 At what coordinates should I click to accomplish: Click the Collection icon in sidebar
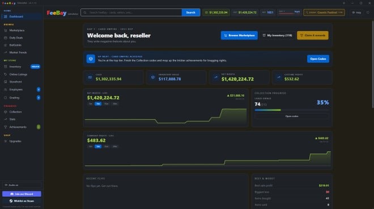click(x=6, y=112)
